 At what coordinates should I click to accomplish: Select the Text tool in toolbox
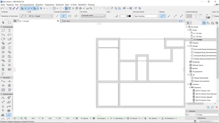tap(3, 107)
